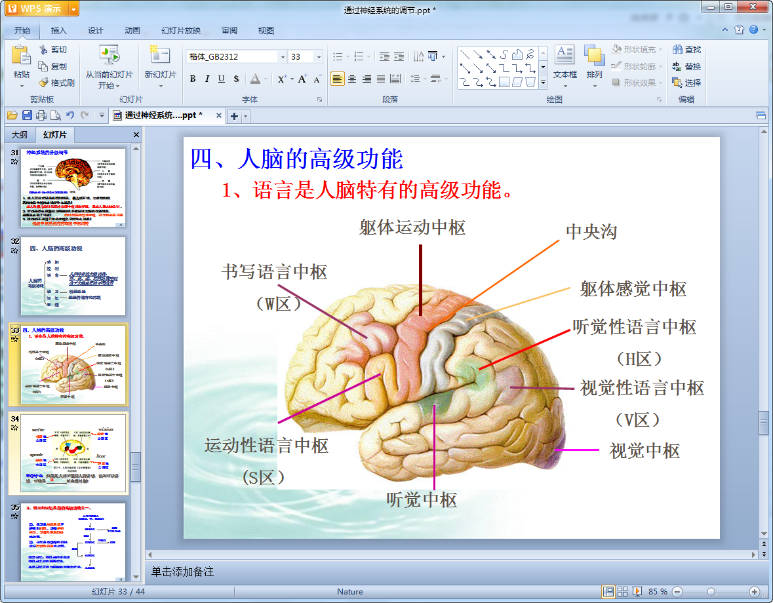Start slideshow from current slide
773x603 pixels.
click(109, 55)
